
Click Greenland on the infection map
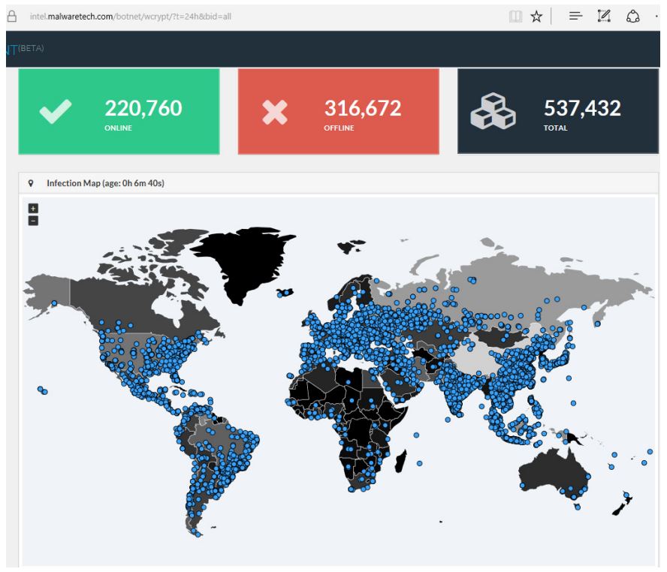pos(245,260)
